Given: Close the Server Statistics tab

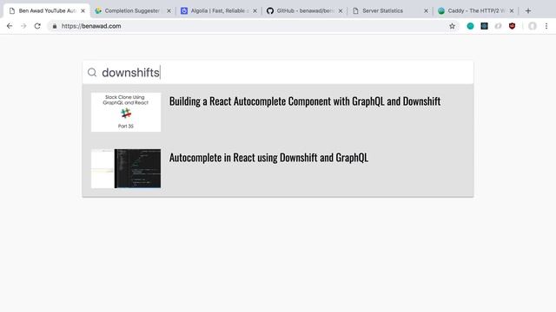Looking at the screenshot, I should tap(426, 11).
